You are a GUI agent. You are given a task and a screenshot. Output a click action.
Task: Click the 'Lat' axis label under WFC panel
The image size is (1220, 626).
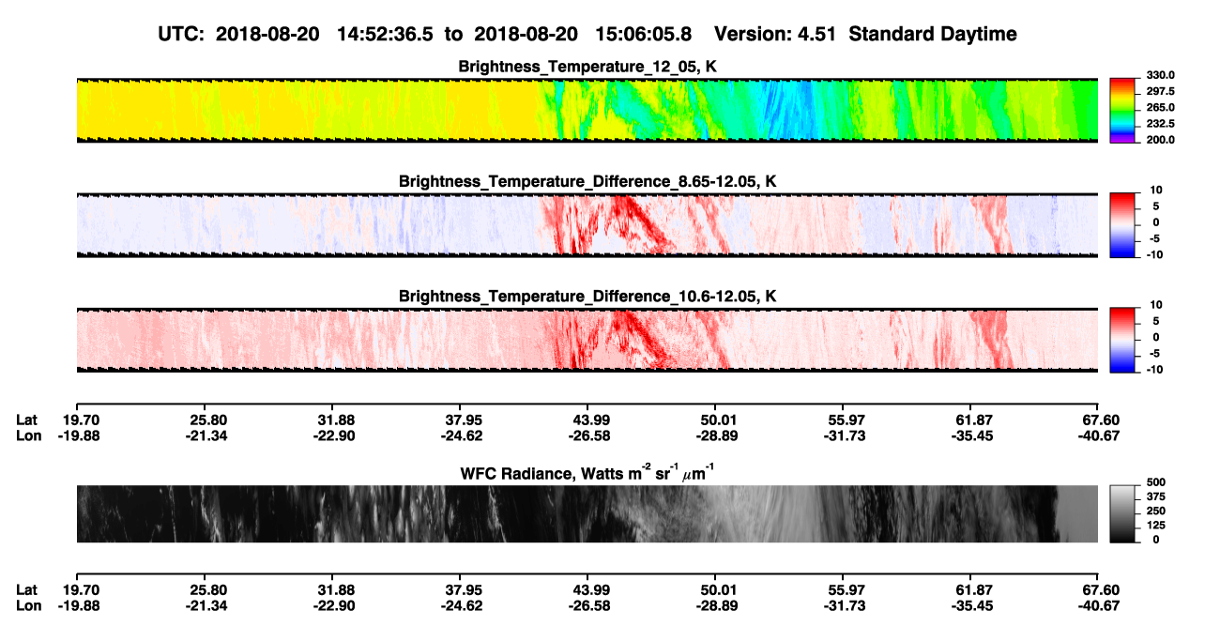[27, 589]
